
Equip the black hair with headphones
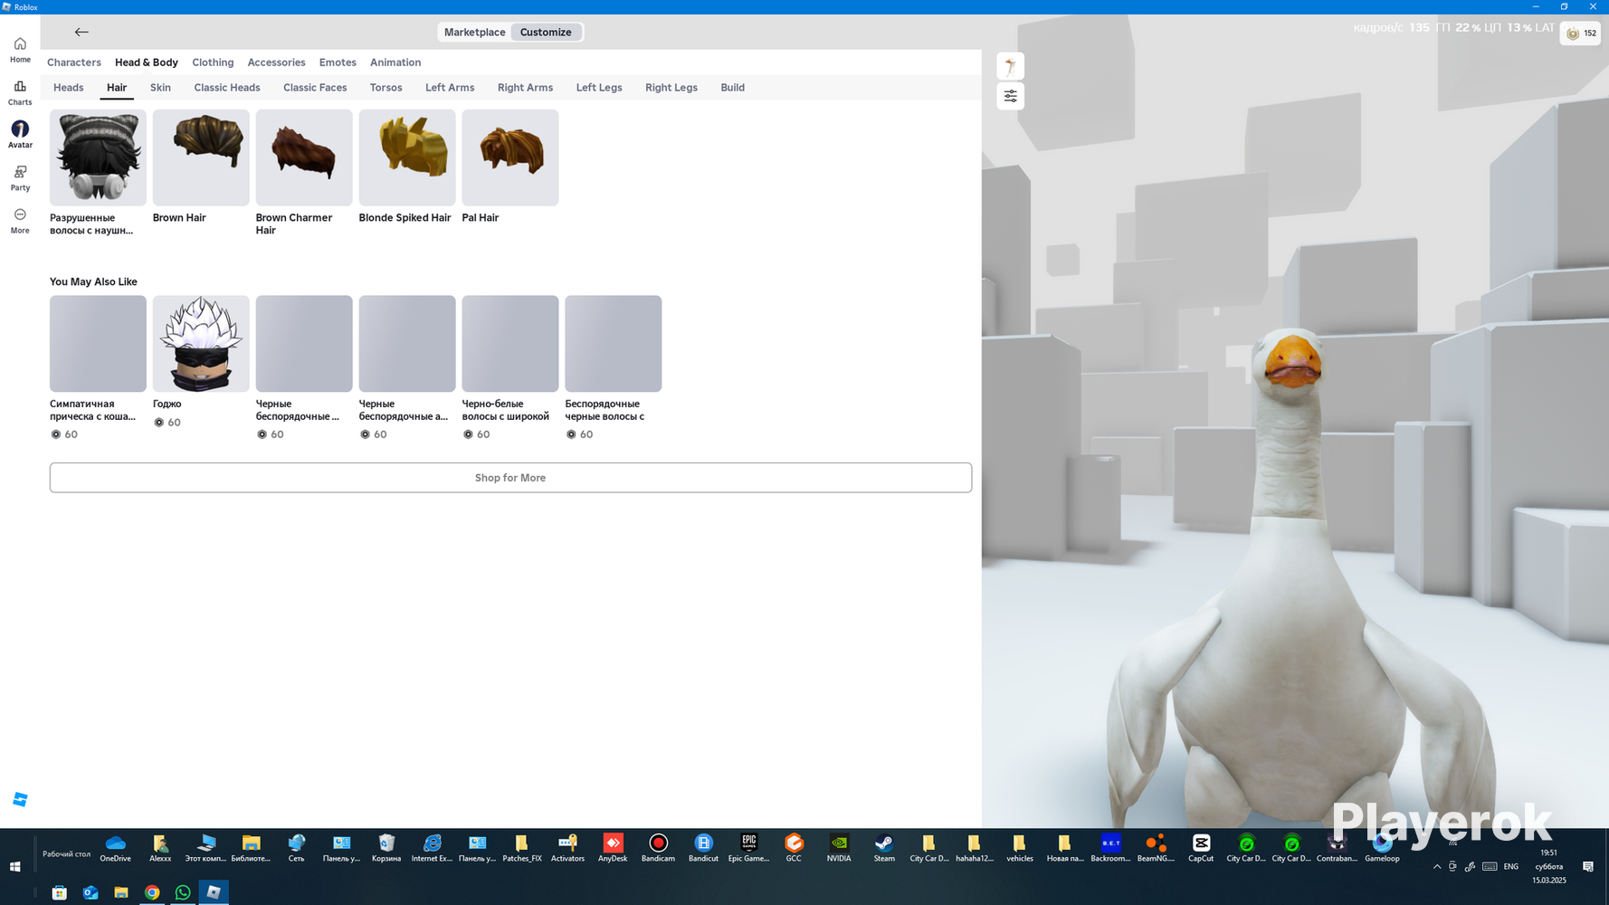pos(98,157)
